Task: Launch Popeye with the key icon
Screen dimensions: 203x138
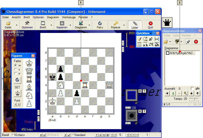Action: [x=116, y=25]
